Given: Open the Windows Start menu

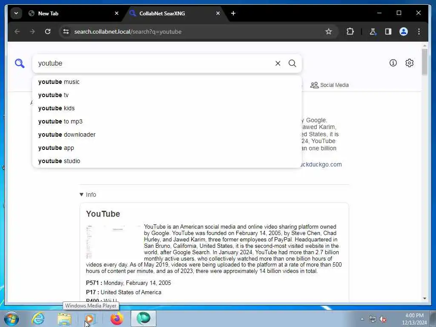Looking at the screenshot, I should 11,318.
